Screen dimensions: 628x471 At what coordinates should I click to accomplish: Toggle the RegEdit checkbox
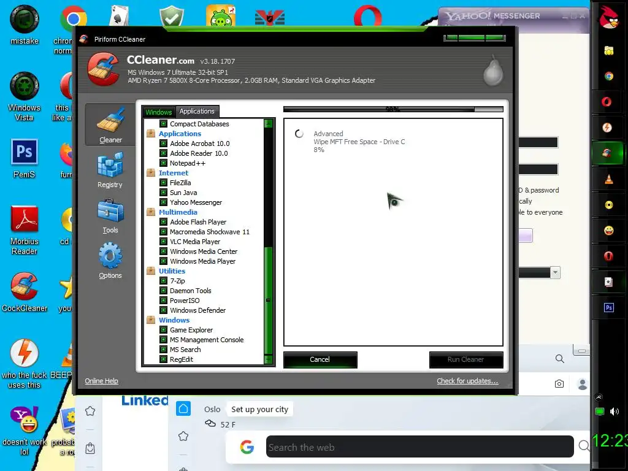click(163, 359)
